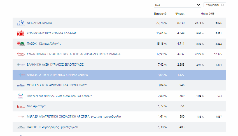
Task: Click the 1,30 % percentage value
Action: point(162,127)
